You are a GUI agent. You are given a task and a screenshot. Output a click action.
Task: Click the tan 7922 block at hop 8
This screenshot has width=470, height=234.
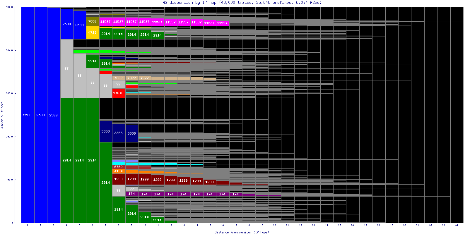click(119, 78)
